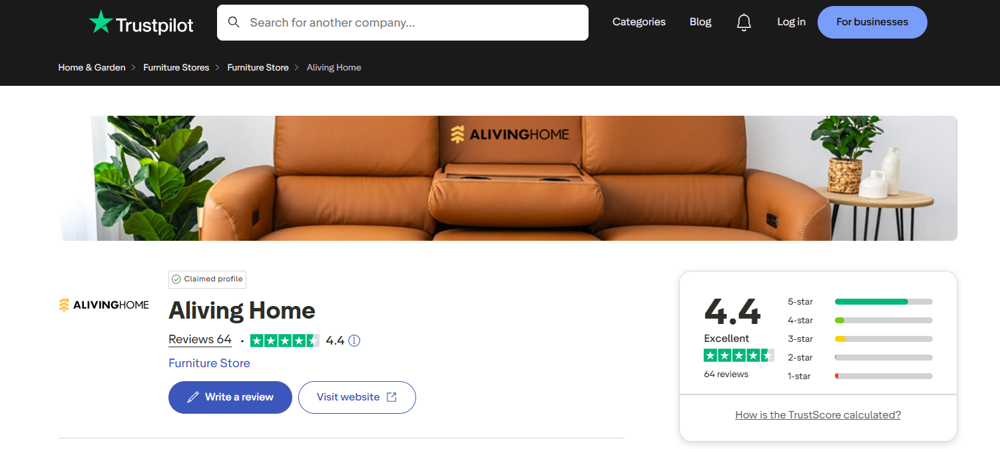Click the Claimed profile badge
Viewport: 1000px width, 449px height.
tap(207, 279)
